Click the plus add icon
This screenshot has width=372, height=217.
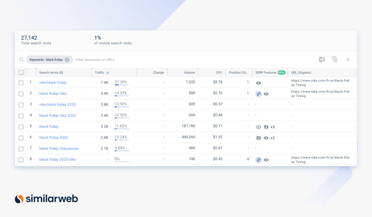348,60
